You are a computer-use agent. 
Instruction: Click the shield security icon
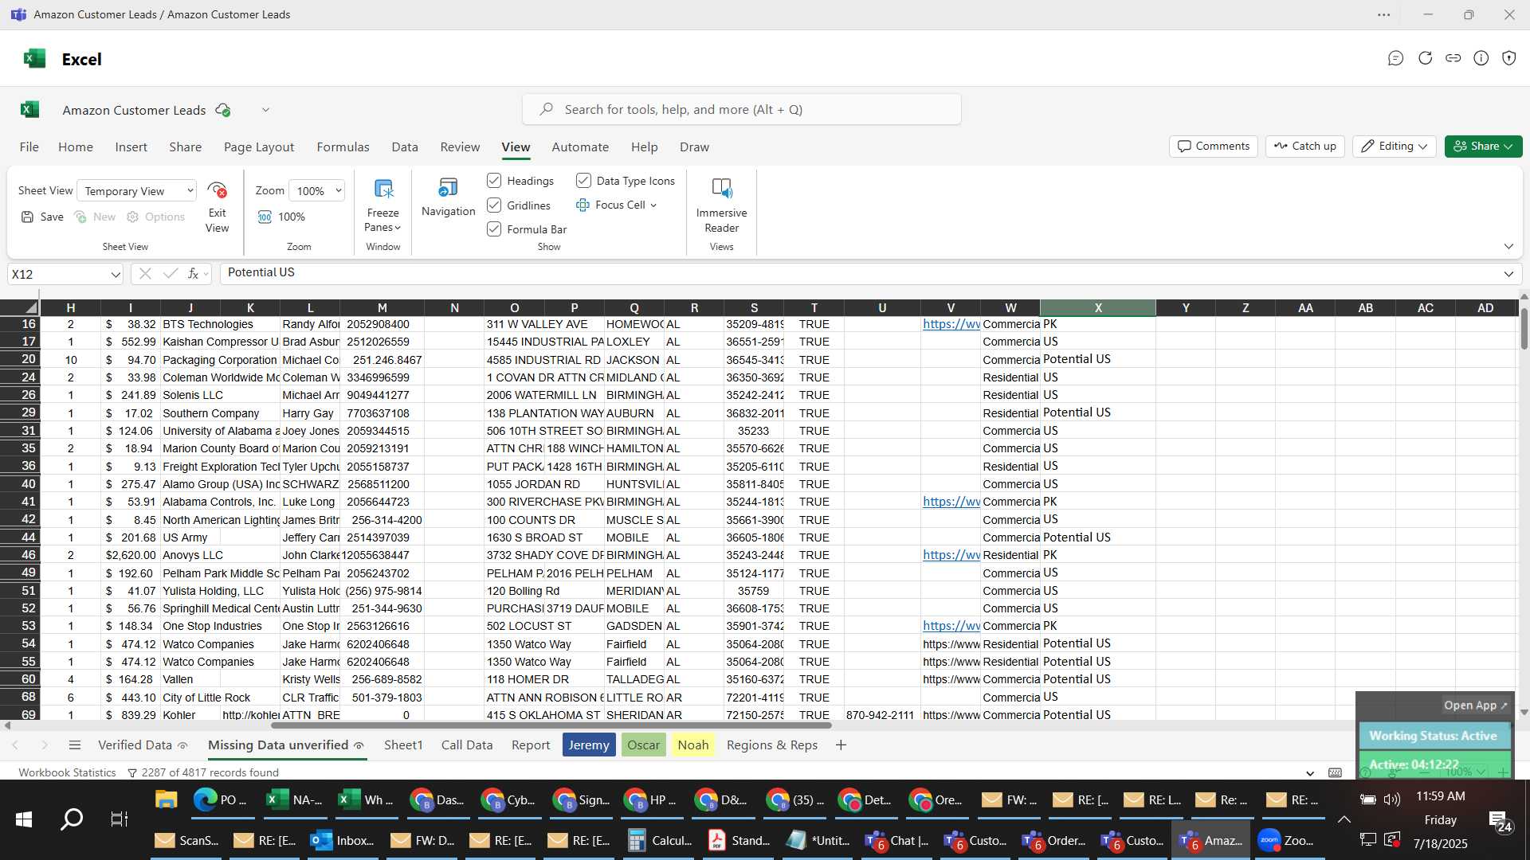[x=1508, y=58]
